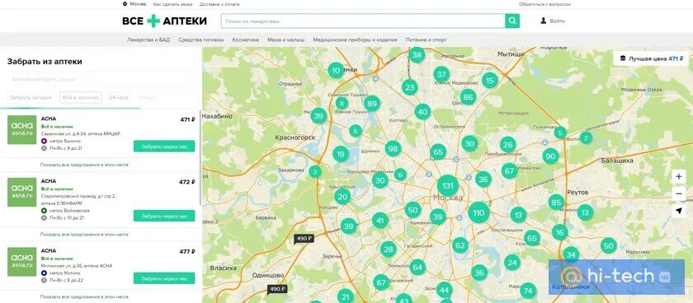This screenshot has height=303, width=693.
Task: Open the Обратиться с вопросом link
Action: pyautogui.click(x=545, y=4)
